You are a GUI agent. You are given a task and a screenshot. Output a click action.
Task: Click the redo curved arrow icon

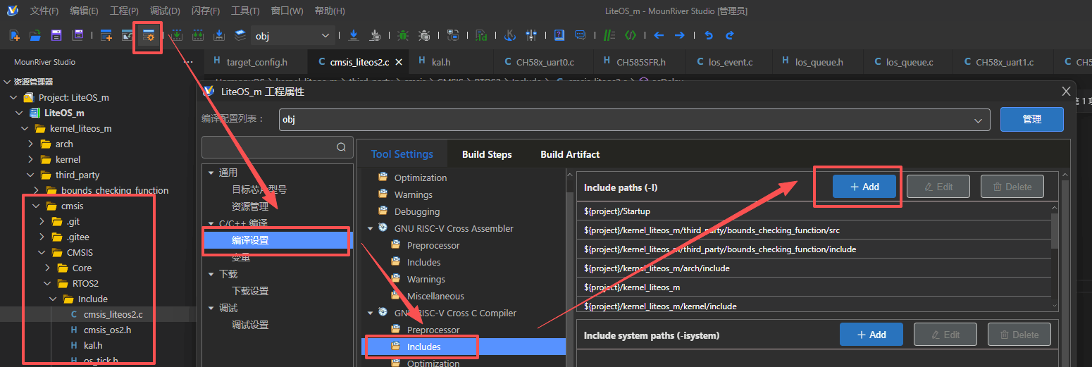730,35
